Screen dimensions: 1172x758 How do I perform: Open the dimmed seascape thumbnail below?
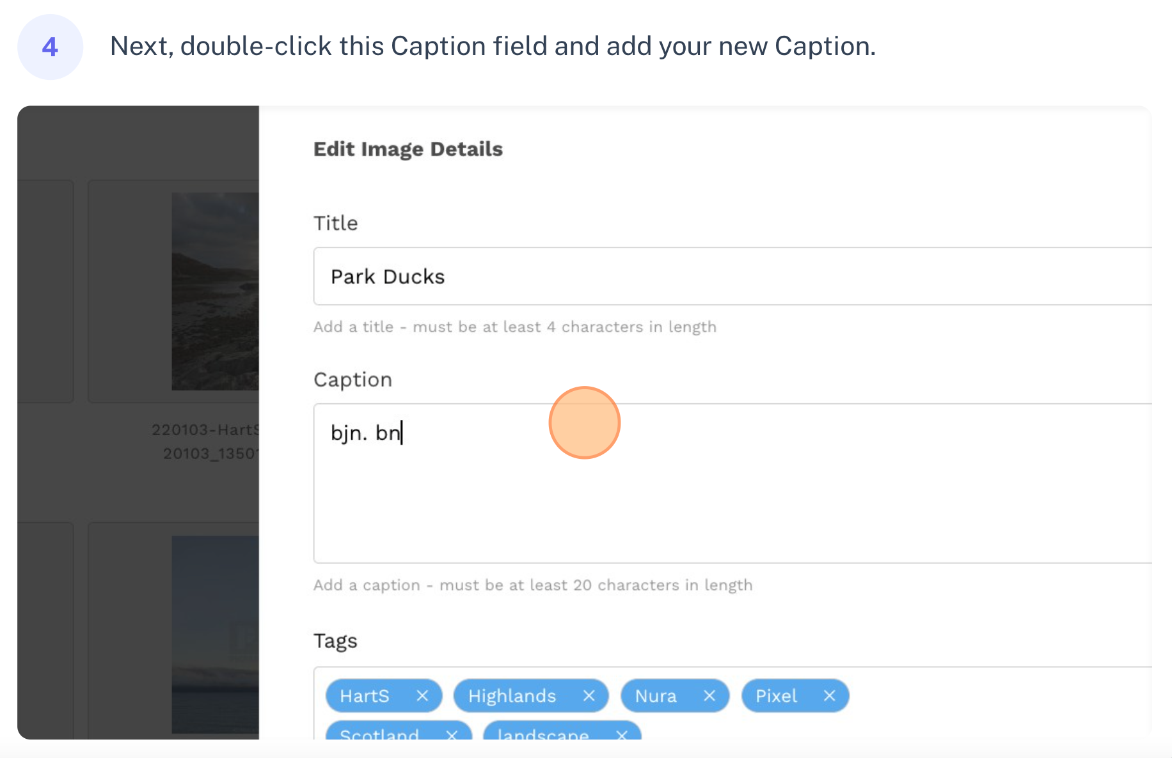click(x=215, y=634)
